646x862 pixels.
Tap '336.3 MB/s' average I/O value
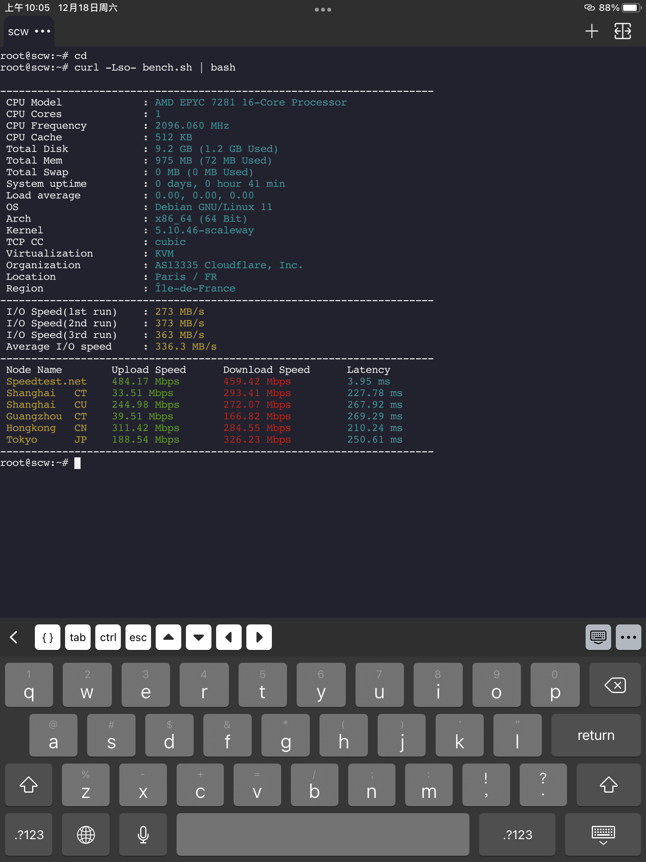click(186, 347)
